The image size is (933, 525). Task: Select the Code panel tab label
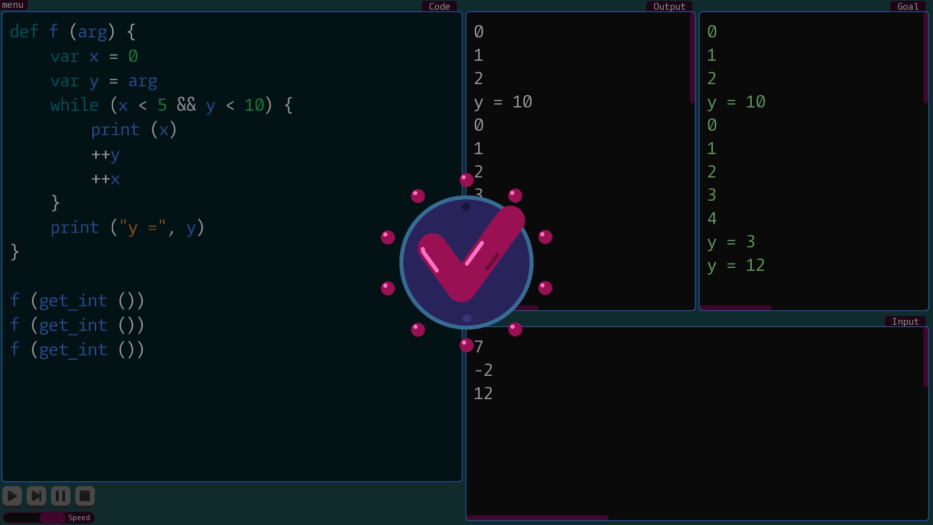pyautogui.click(x=439, y=6)
